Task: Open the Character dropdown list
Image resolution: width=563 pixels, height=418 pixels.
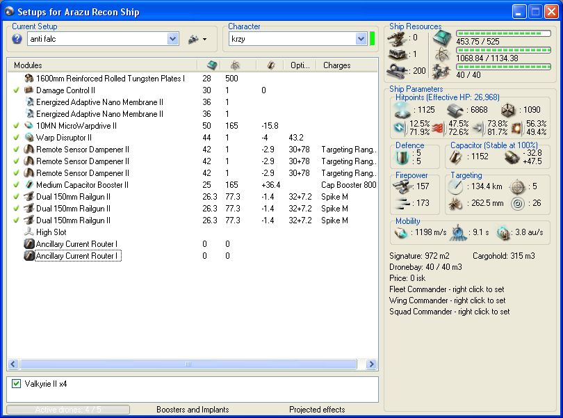Action: (x=361, y=40)
